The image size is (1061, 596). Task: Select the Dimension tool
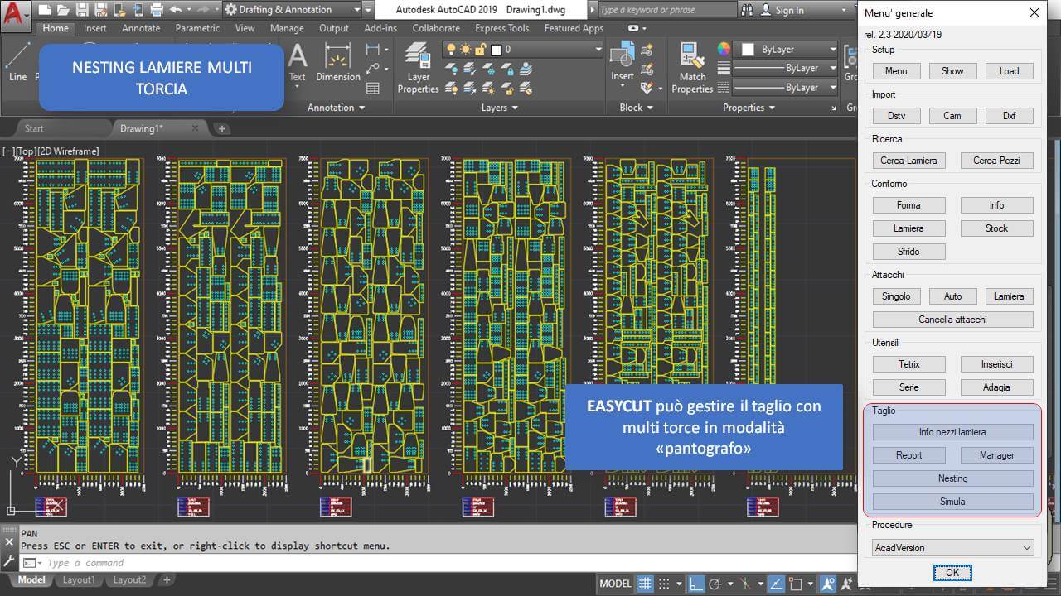[x=337, y=62]
